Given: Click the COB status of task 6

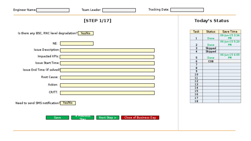Looking at the screenshot, I should [x=211, y=61].
